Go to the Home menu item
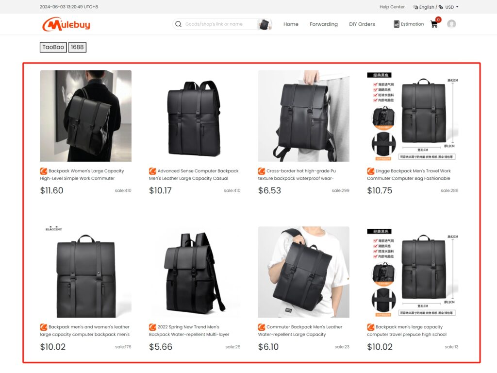 click(291, 24)
